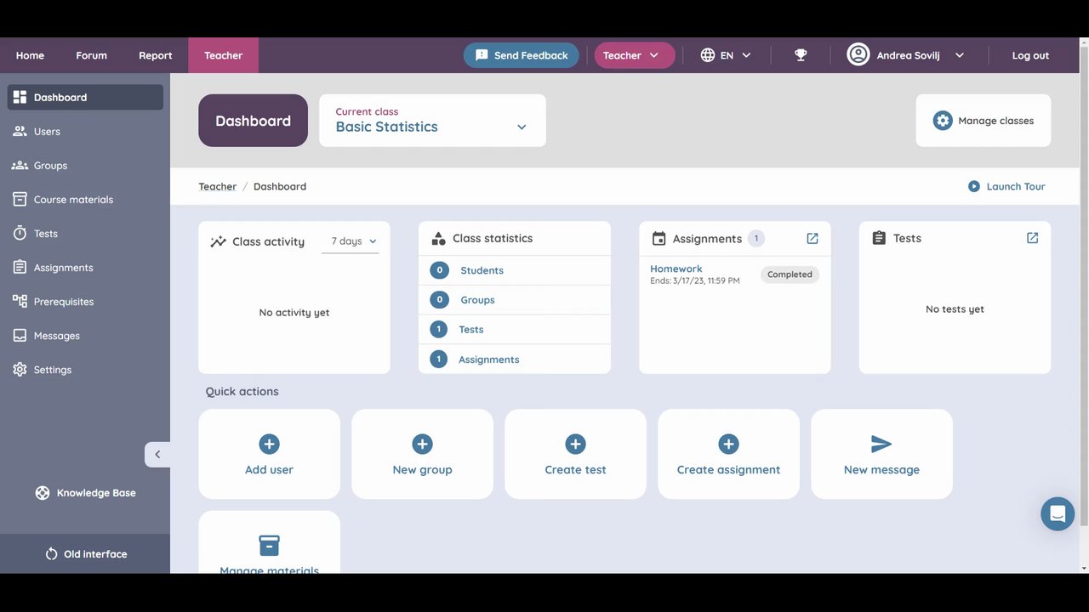Click the New group quick action
This screenshot has width=1089, height=612.
(422, 454)
